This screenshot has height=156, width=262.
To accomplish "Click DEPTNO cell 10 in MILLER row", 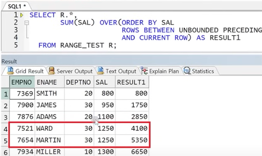I will tap(79, 152).
